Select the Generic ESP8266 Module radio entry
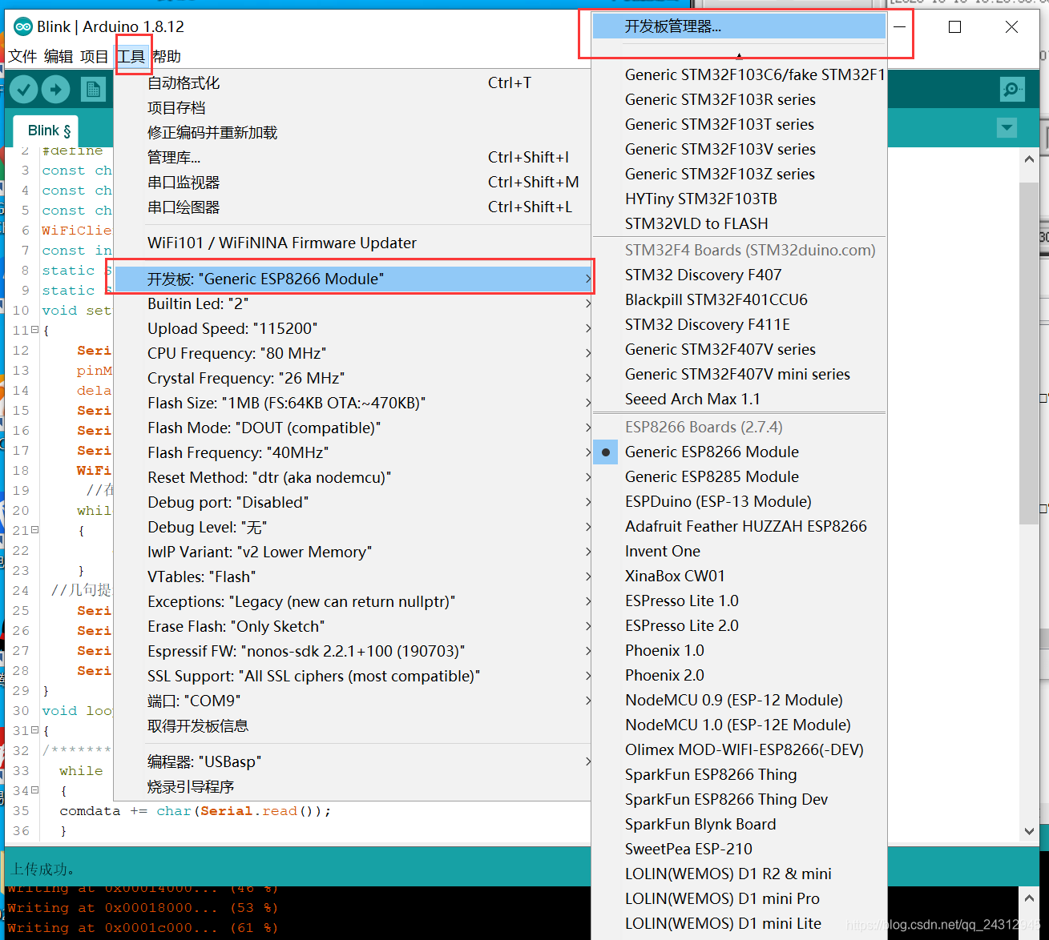This screenshot has height=940, width=1049. point(739,452)
